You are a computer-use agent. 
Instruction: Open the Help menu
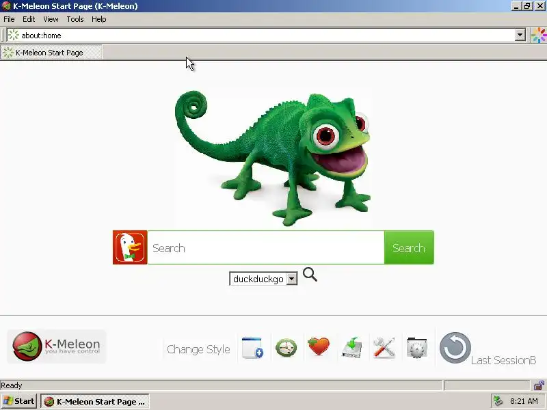(x=98, y=19)
